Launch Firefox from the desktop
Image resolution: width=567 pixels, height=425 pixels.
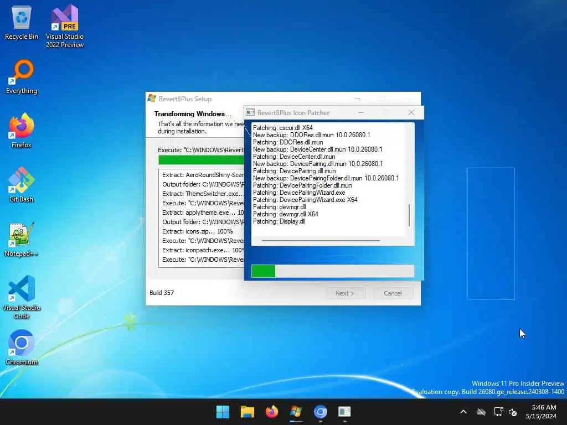tap(22, 131)
